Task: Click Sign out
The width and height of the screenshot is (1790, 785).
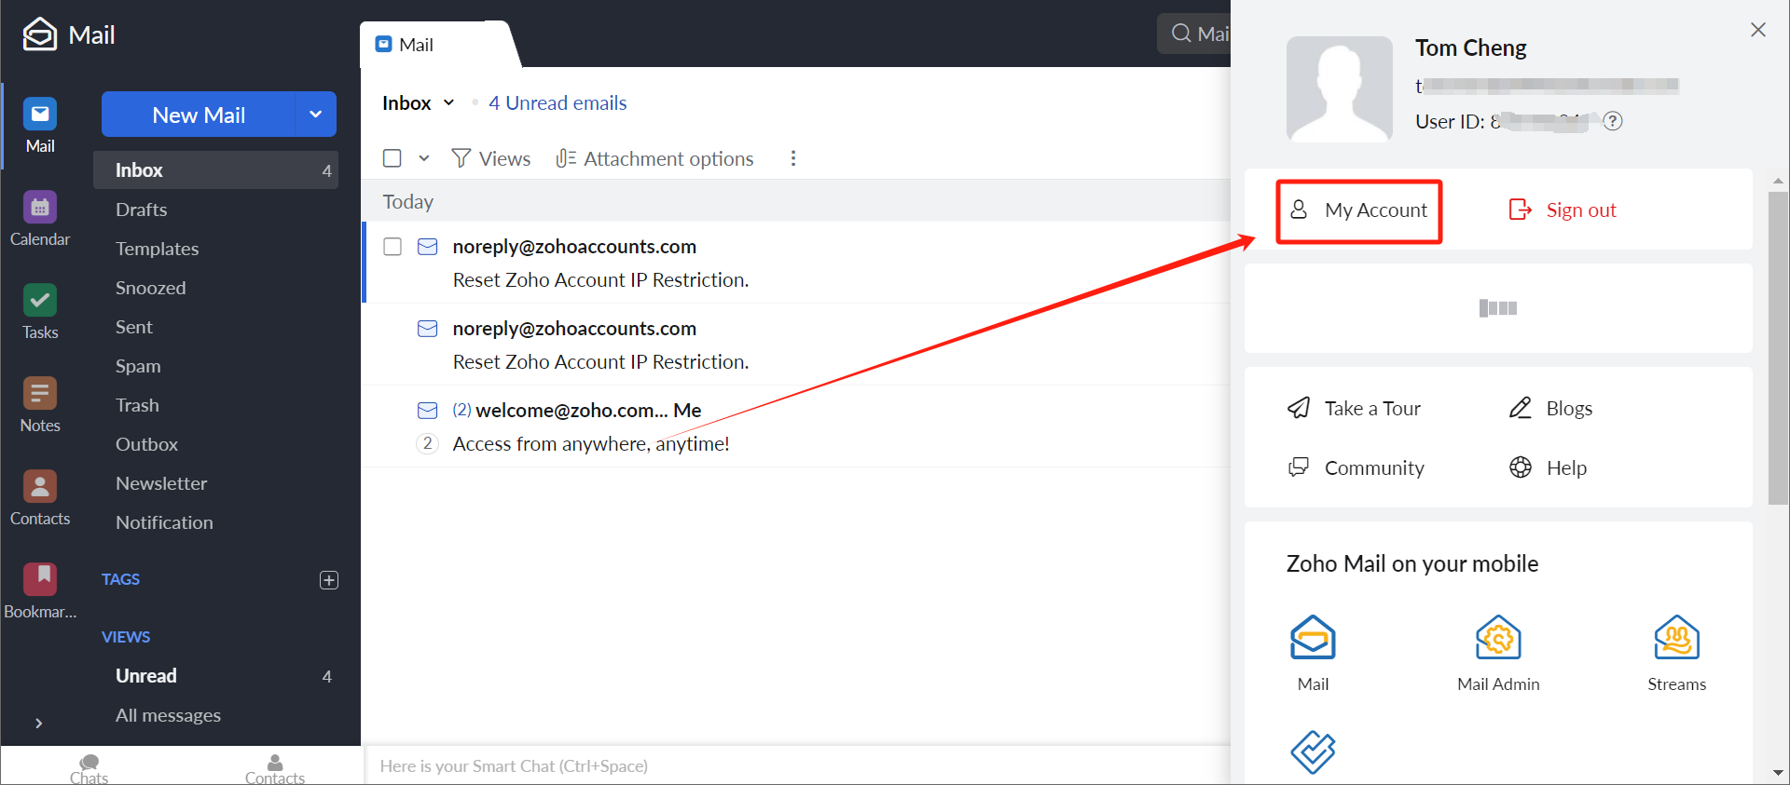Action: 1563,210
